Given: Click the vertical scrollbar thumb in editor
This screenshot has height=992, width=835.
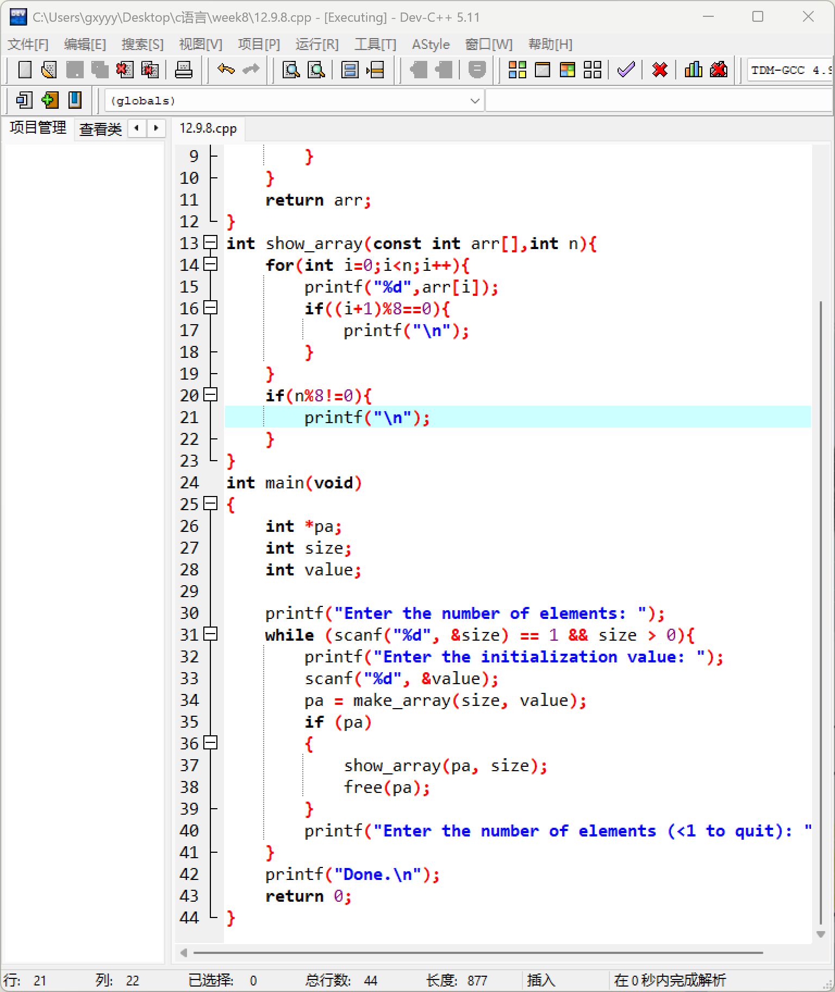Looking at the screenshot, I should [x=820, y=612].
